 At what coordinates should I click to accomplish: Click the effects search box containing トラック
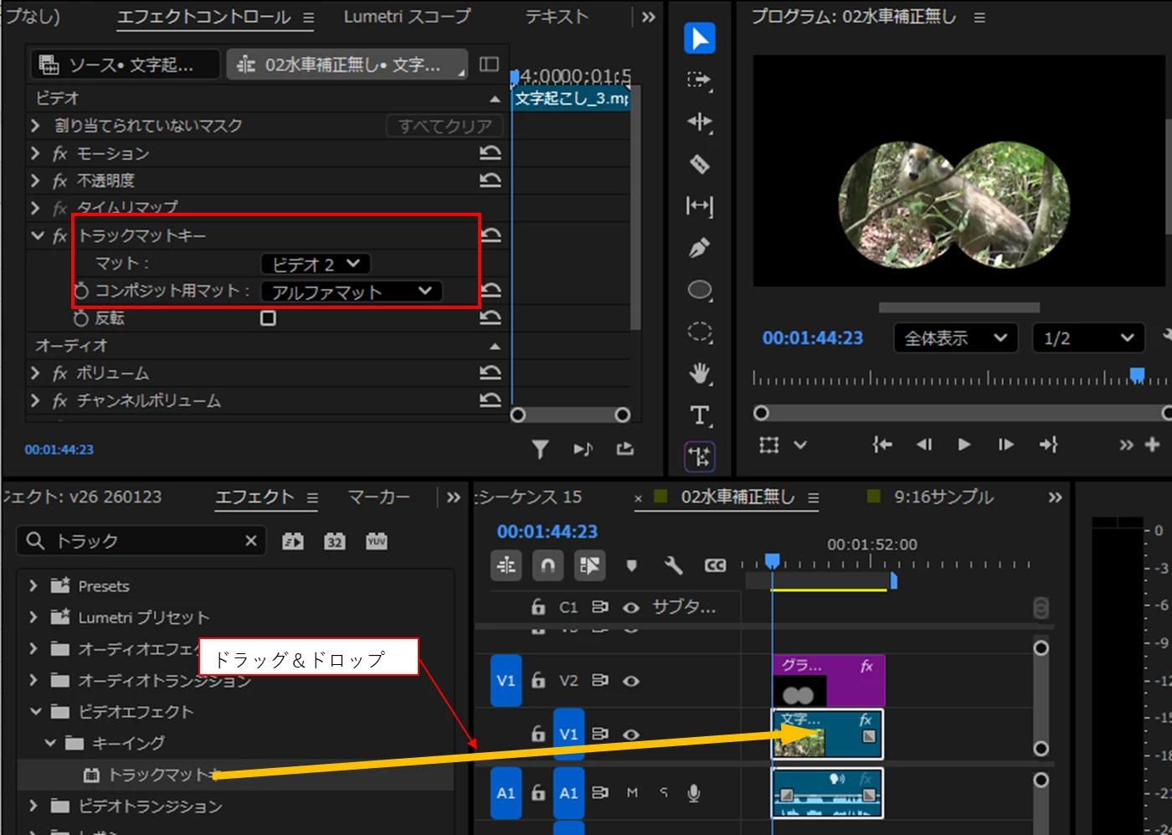click(x=141, y=541)
